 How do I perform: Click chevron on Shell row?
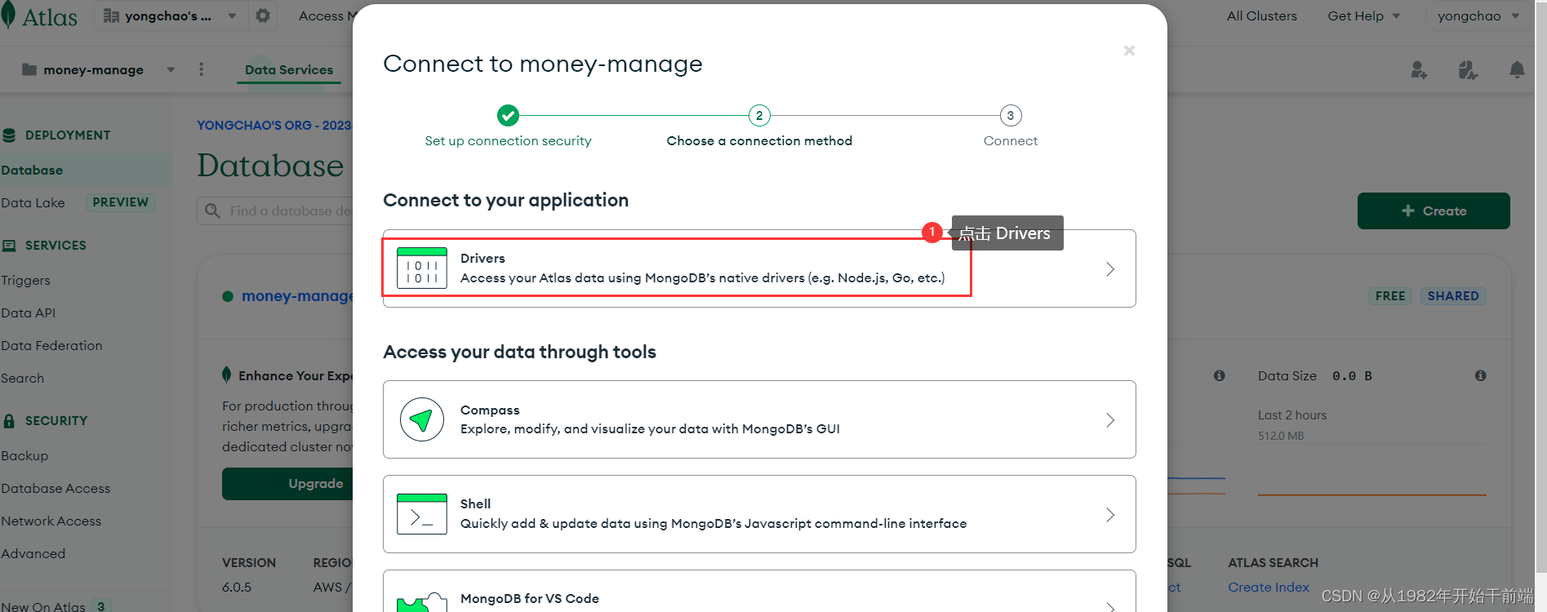click(x=1110, y=515)
